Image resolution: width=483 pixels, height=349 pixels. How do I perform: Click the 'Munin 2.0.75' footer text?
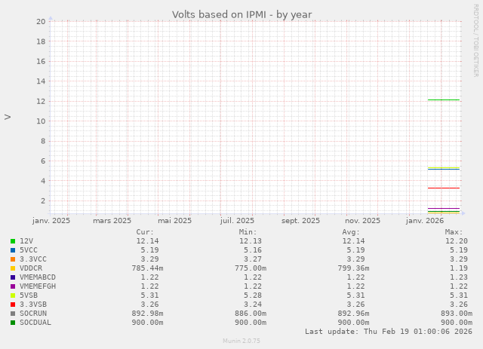pos(241,341)
